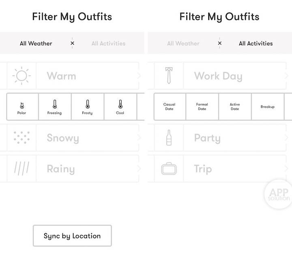Click the suitcase icon for Trip
Screen dimensions: 292x258
click(168, 169)
